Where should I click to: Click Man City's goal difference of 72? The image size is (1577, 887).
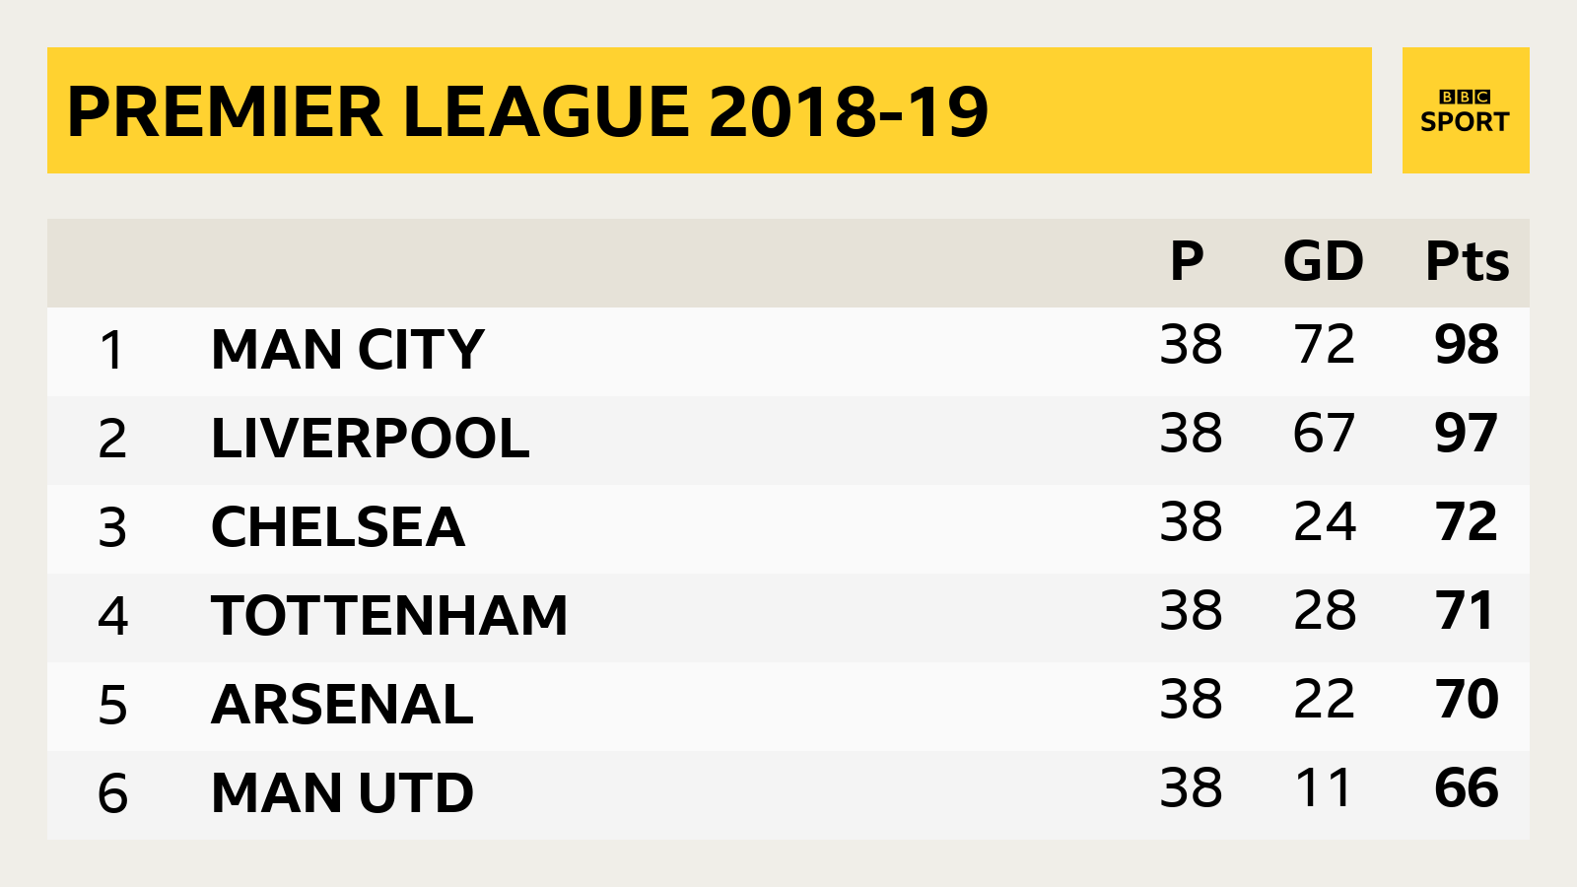[1325, 345]
